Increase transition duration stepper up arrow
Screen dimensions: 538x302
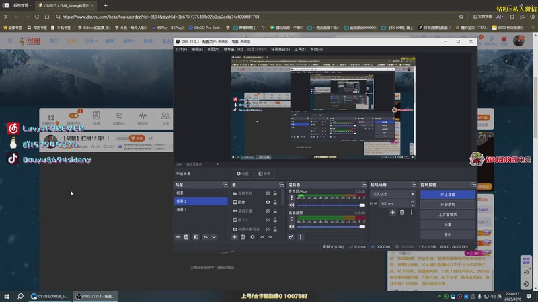[x=412, y=202]
